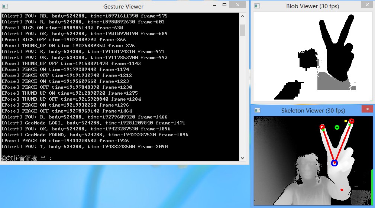The height and width of the screenshot is (208, 375).
Task: Click the 'FOV: B' alert frame=1466 line
Action: pyautogui.click(x=85, y=117)
